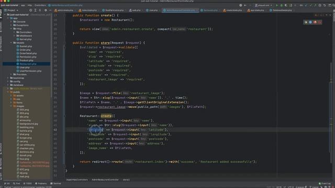Open in Firefox browser icon in editor
This screenshot has height=188, width=335.
coord(315,22)
